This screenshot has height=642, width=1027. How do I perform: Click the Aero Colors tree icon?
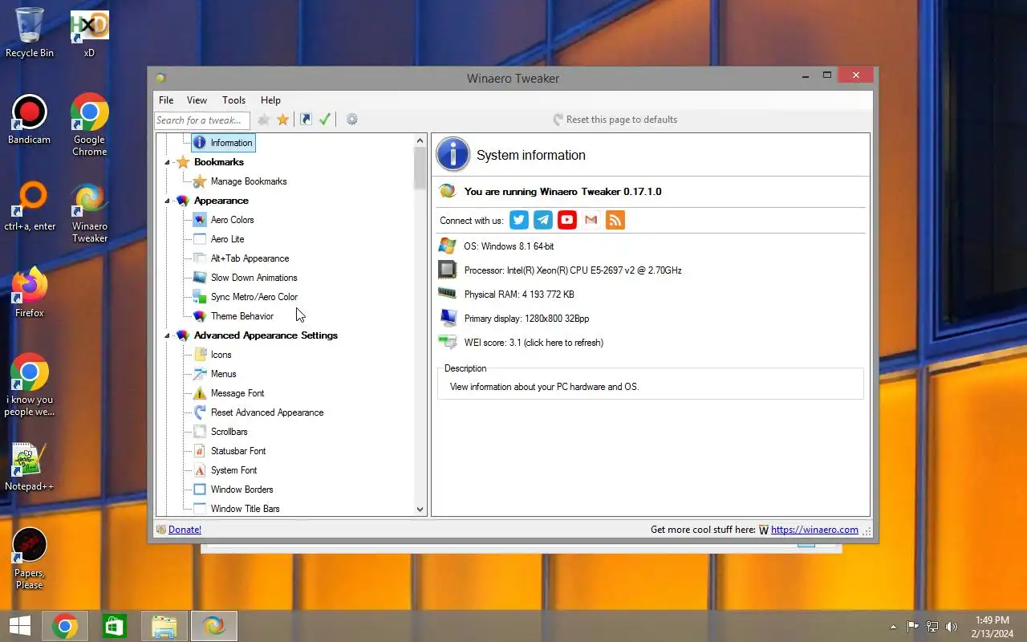coord(200,220)
